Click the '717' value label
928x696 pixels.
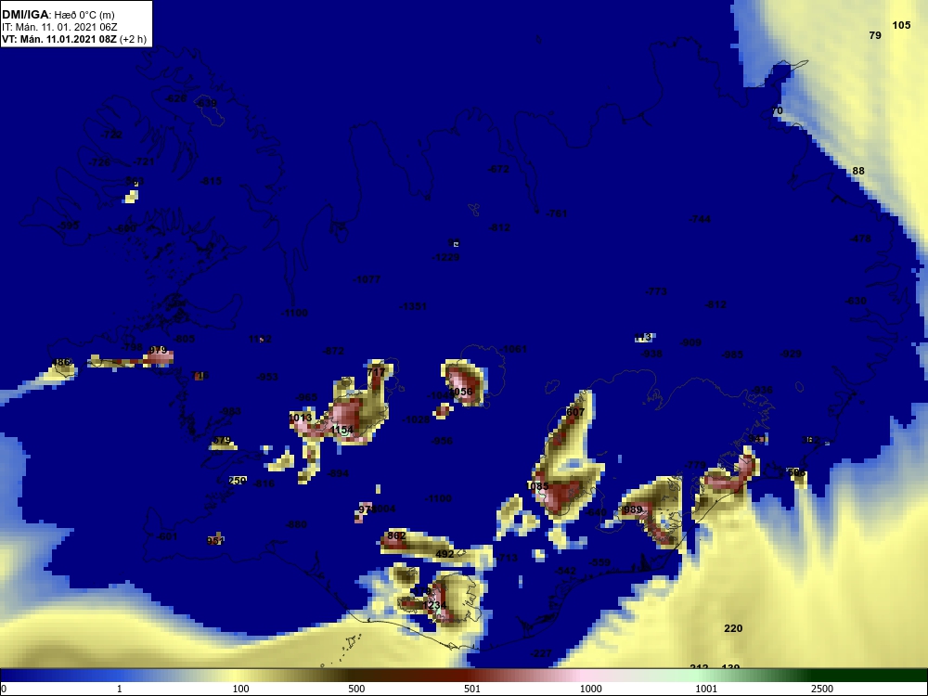click(376, 373)
